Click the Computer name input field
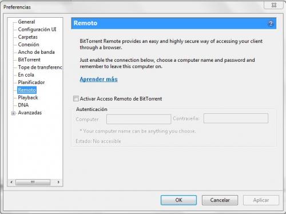 coord(138,119)
